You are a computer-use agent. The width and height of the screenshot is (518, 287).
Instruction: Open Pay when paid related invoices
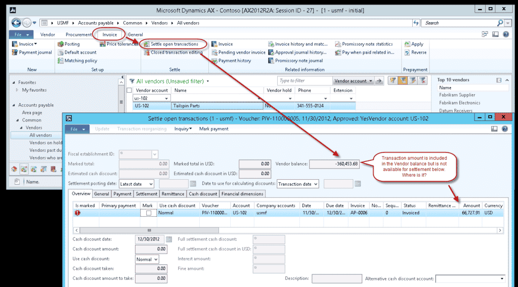pos(364,52)
